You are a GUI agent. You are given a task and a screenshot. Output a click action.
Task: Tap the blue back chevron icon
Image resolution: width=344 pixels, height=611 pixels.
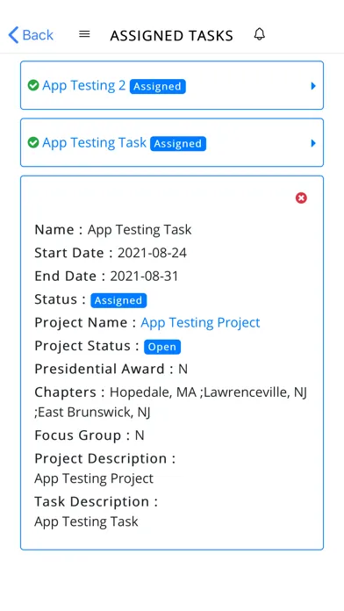point(13,35)
